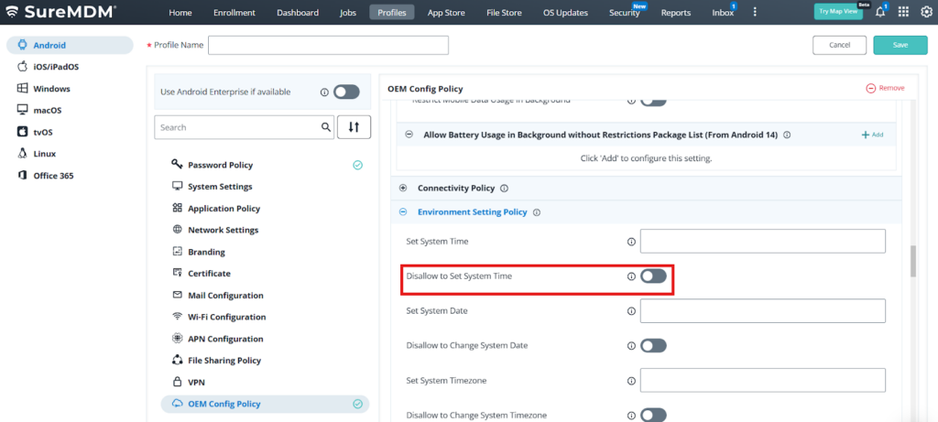Collapse Allow Battery Usage package list section
Viewport: 938px width, 422px height.
[409, 135]
